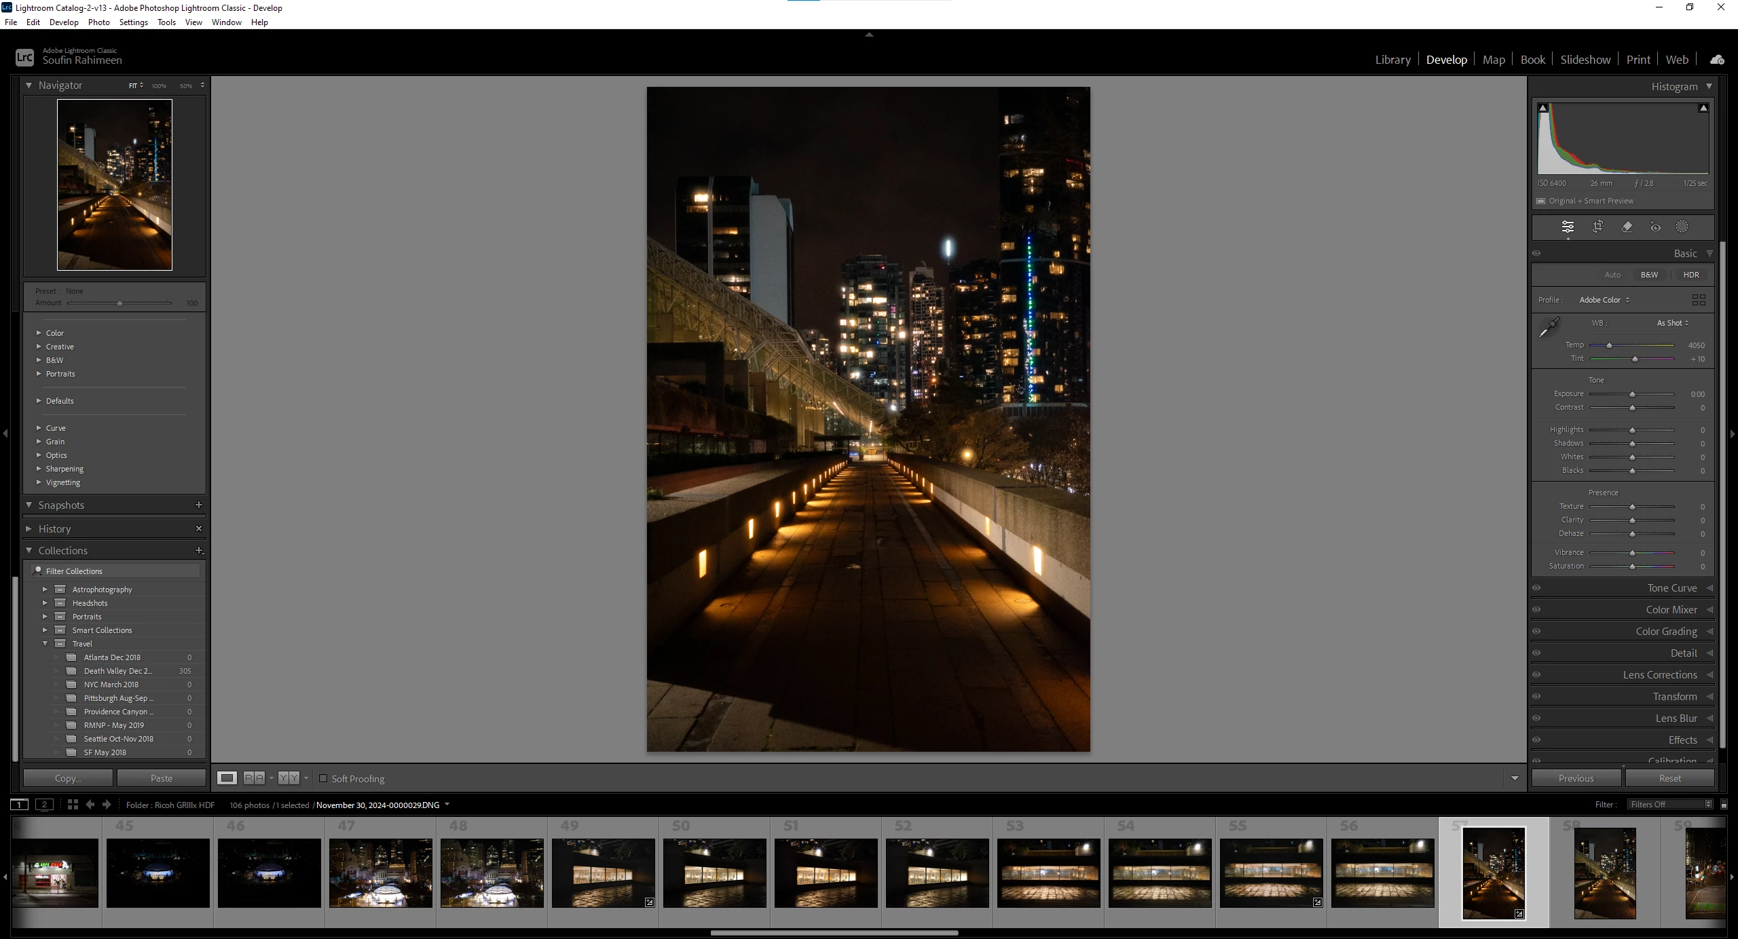
Task: Open the Settings menu
Action: [133, 22]
